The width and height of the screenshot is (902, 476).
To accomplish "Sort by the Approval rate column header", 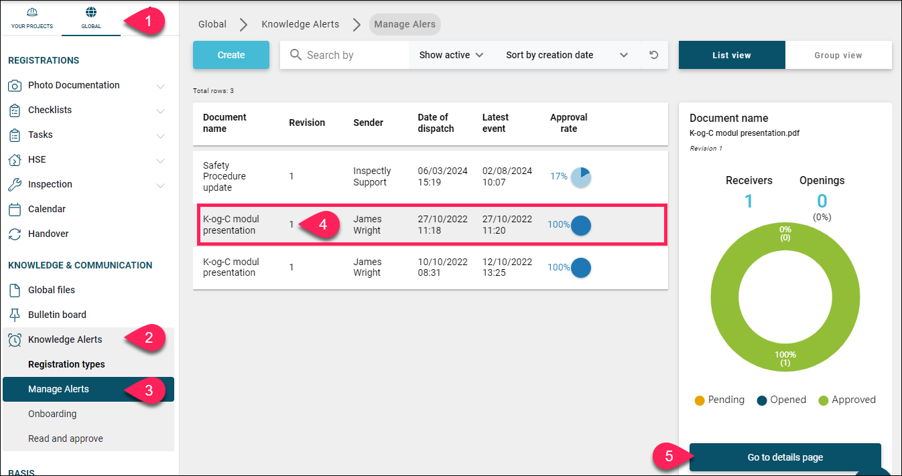I will (569, 123).
